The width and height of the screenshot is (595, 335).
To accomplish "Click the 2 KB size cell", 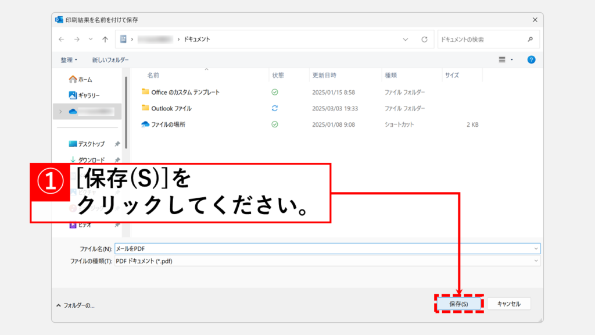I will pos(472,124).
